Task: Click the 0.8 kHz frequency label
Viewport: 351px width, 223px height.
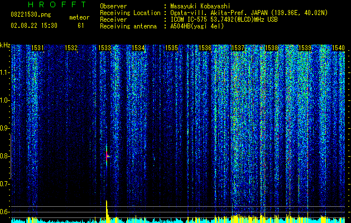Action: coord(4,156)
